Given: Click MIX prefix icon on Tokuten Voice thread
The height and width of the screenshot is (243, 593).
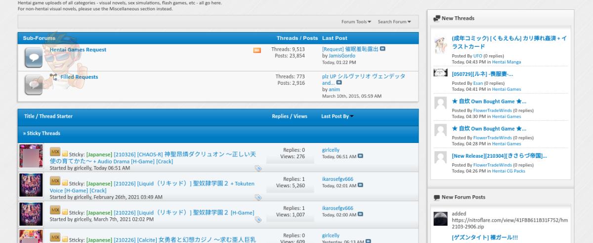Looking at the screenshot, I should (55, 181).
